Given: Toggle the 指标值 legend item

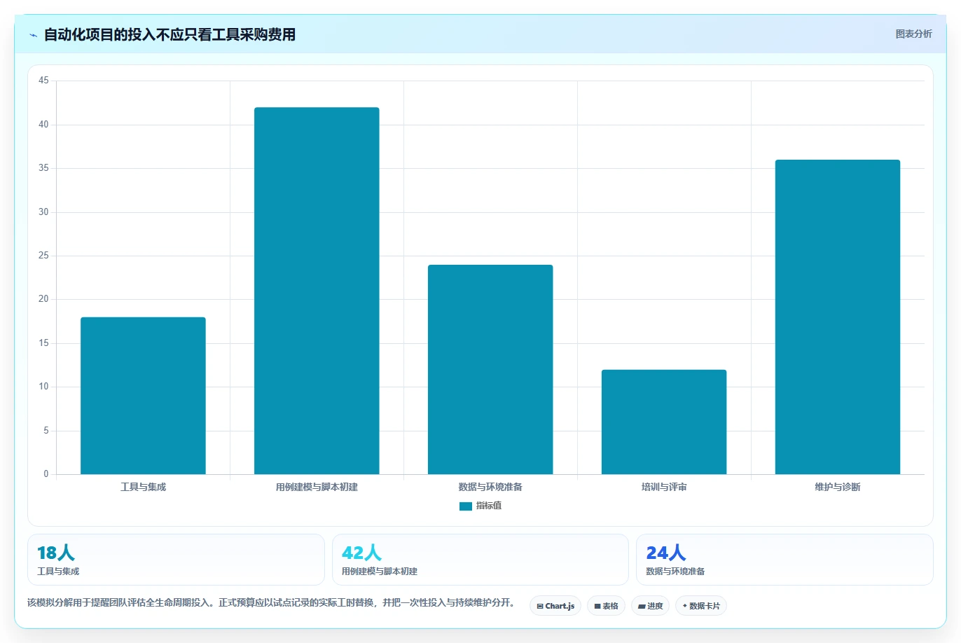Looking at the screenshot, I should point(480,506).
